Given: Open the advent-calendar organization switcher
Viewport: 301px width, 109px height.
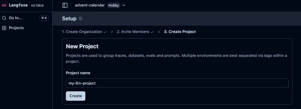Looking at the screenshot, I should click(x=90, y=5).
